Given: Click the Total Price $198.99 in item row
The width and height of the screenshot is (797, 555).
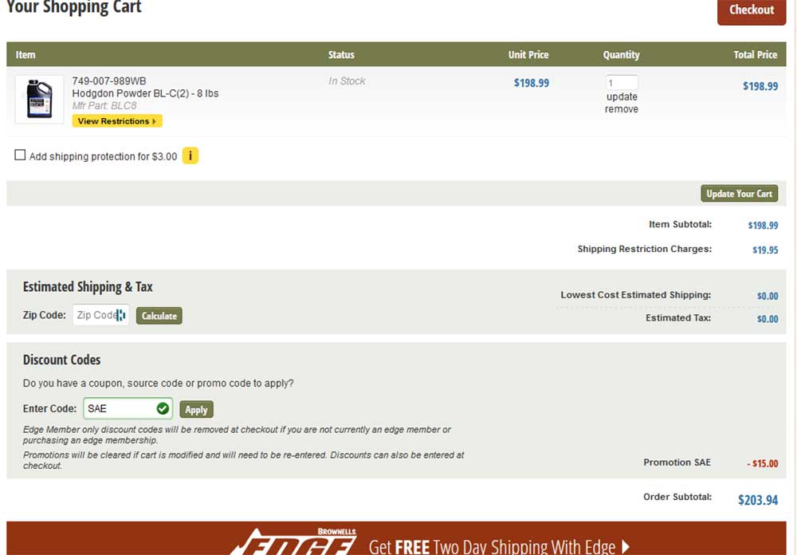Looking at the screenshot, I should pos(760,86).
